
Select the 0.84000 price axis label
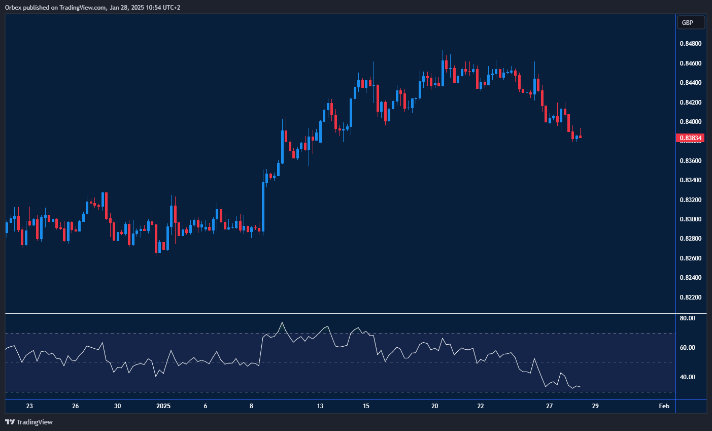(x=690, y=121)
